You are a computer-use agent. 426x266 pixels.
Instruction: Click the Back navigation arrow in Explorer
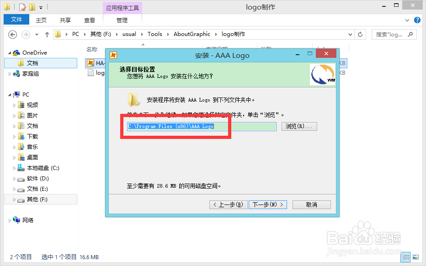[12, 34]
